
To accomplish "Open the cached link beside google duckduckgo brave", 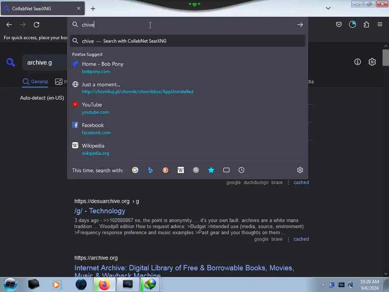I will (301, 182).
